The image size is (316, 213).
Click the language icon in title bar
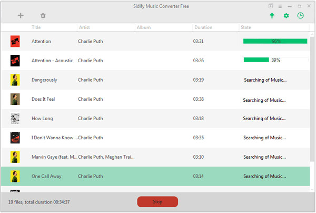(271, 6)
